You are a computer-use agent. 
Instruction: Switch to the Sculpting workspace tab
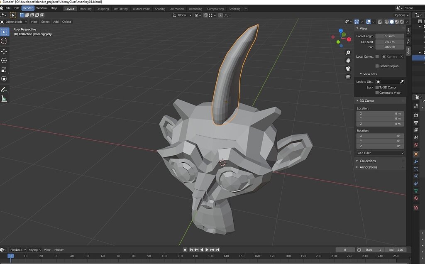[x=103, y=9]
